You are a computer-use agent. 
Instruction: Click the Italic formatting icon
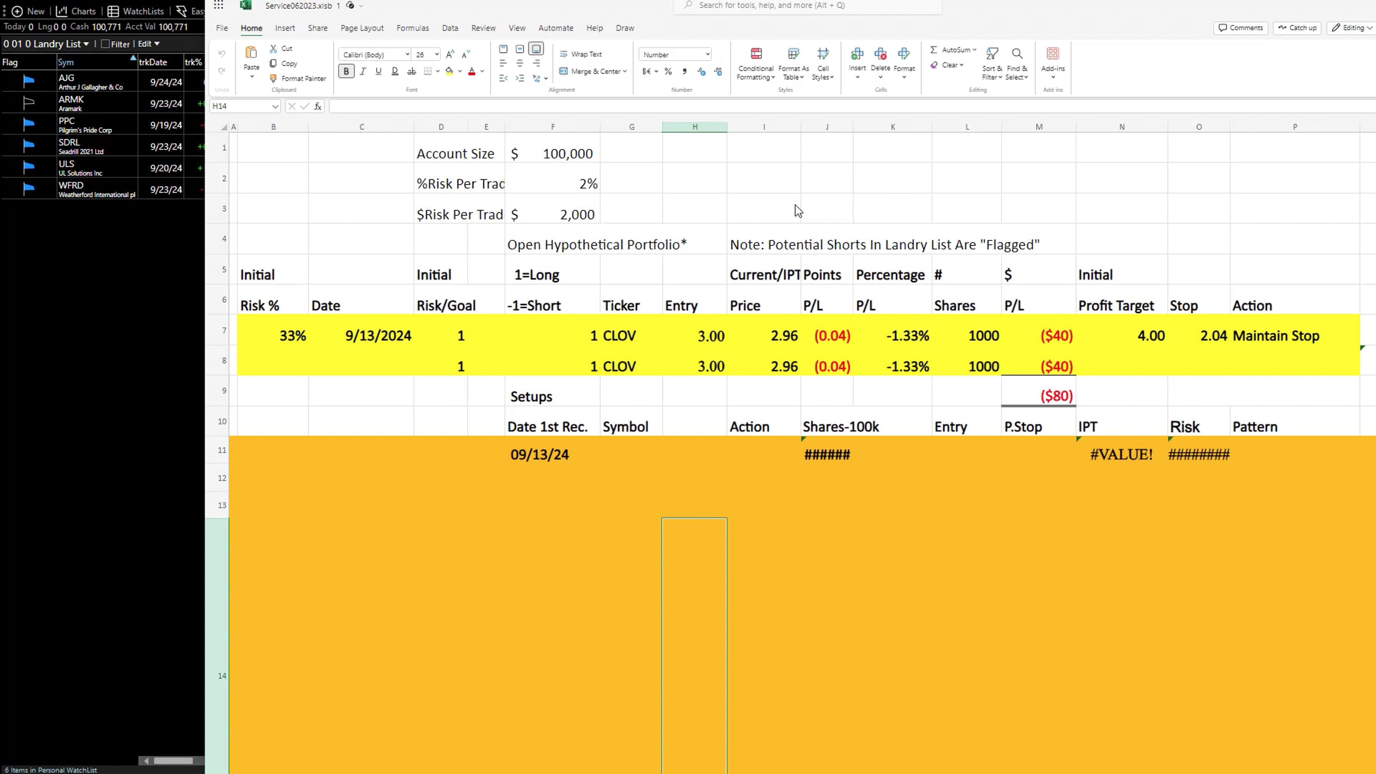click(362, 71)
